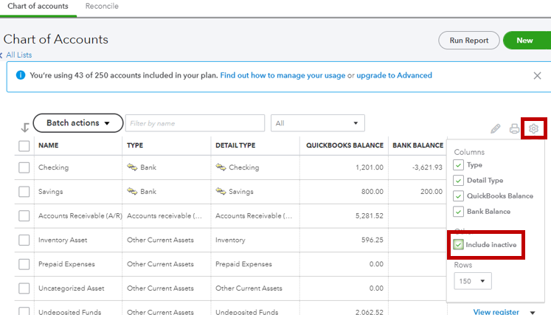Screen dimensions: 551x315
Task: Check the Prepaid Expenses row checkbox
Action: (x=24, y=264)
